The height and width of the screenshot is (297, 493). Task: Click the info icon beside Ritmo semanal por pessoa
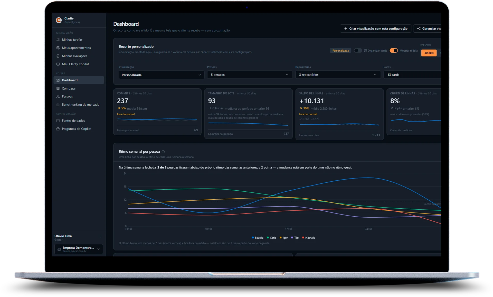[163, 152]
